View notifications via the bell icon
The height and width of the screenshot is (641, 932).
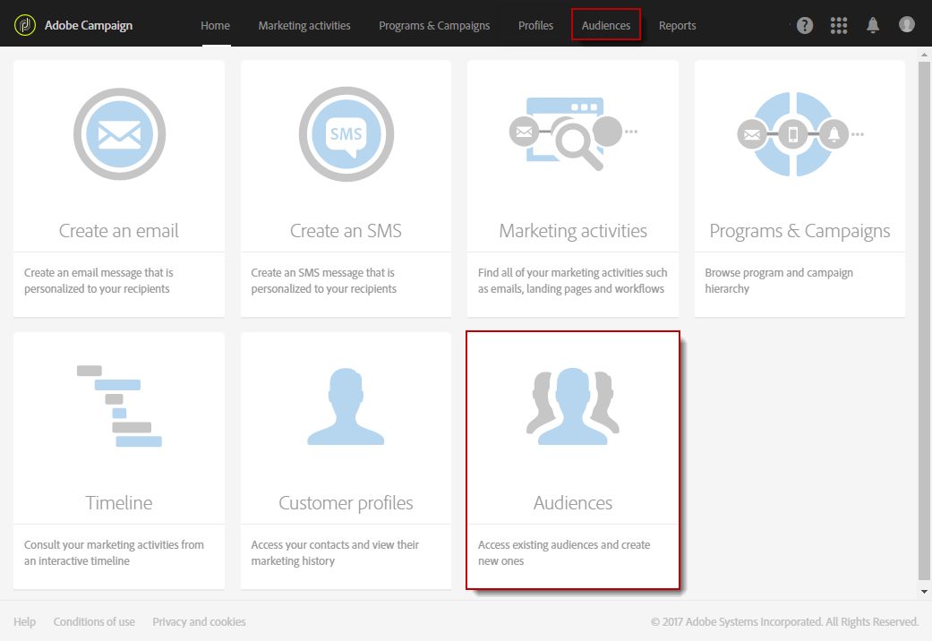872,25
